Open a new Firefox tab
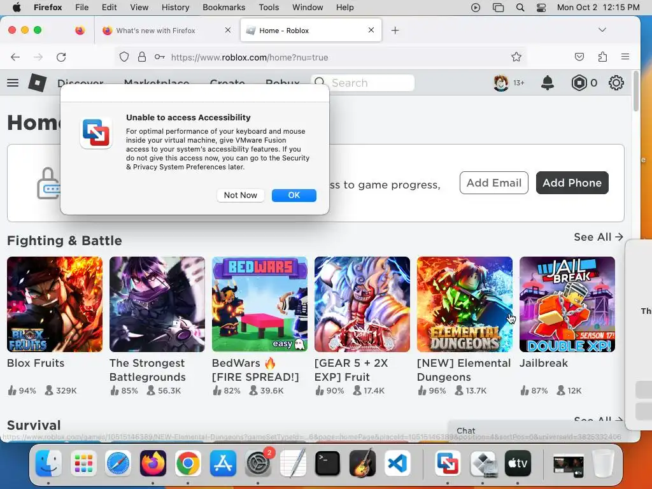 click(x=395, y=31)
